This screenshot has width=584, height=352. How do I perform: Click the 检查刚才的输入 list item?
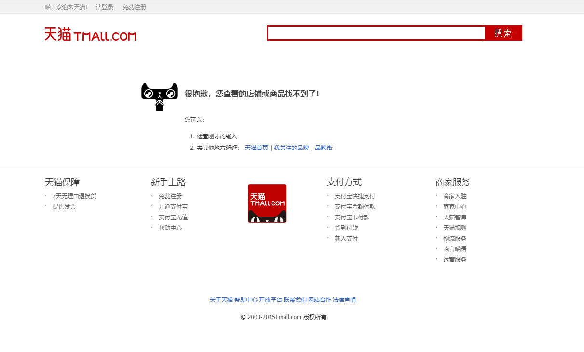(217, 136)
